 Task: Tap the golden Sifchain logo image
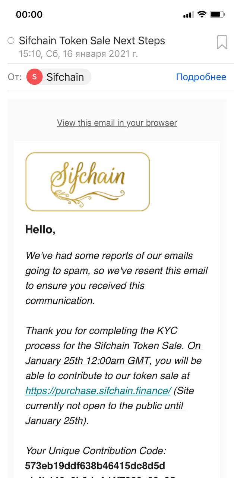[x=88, y=182]
